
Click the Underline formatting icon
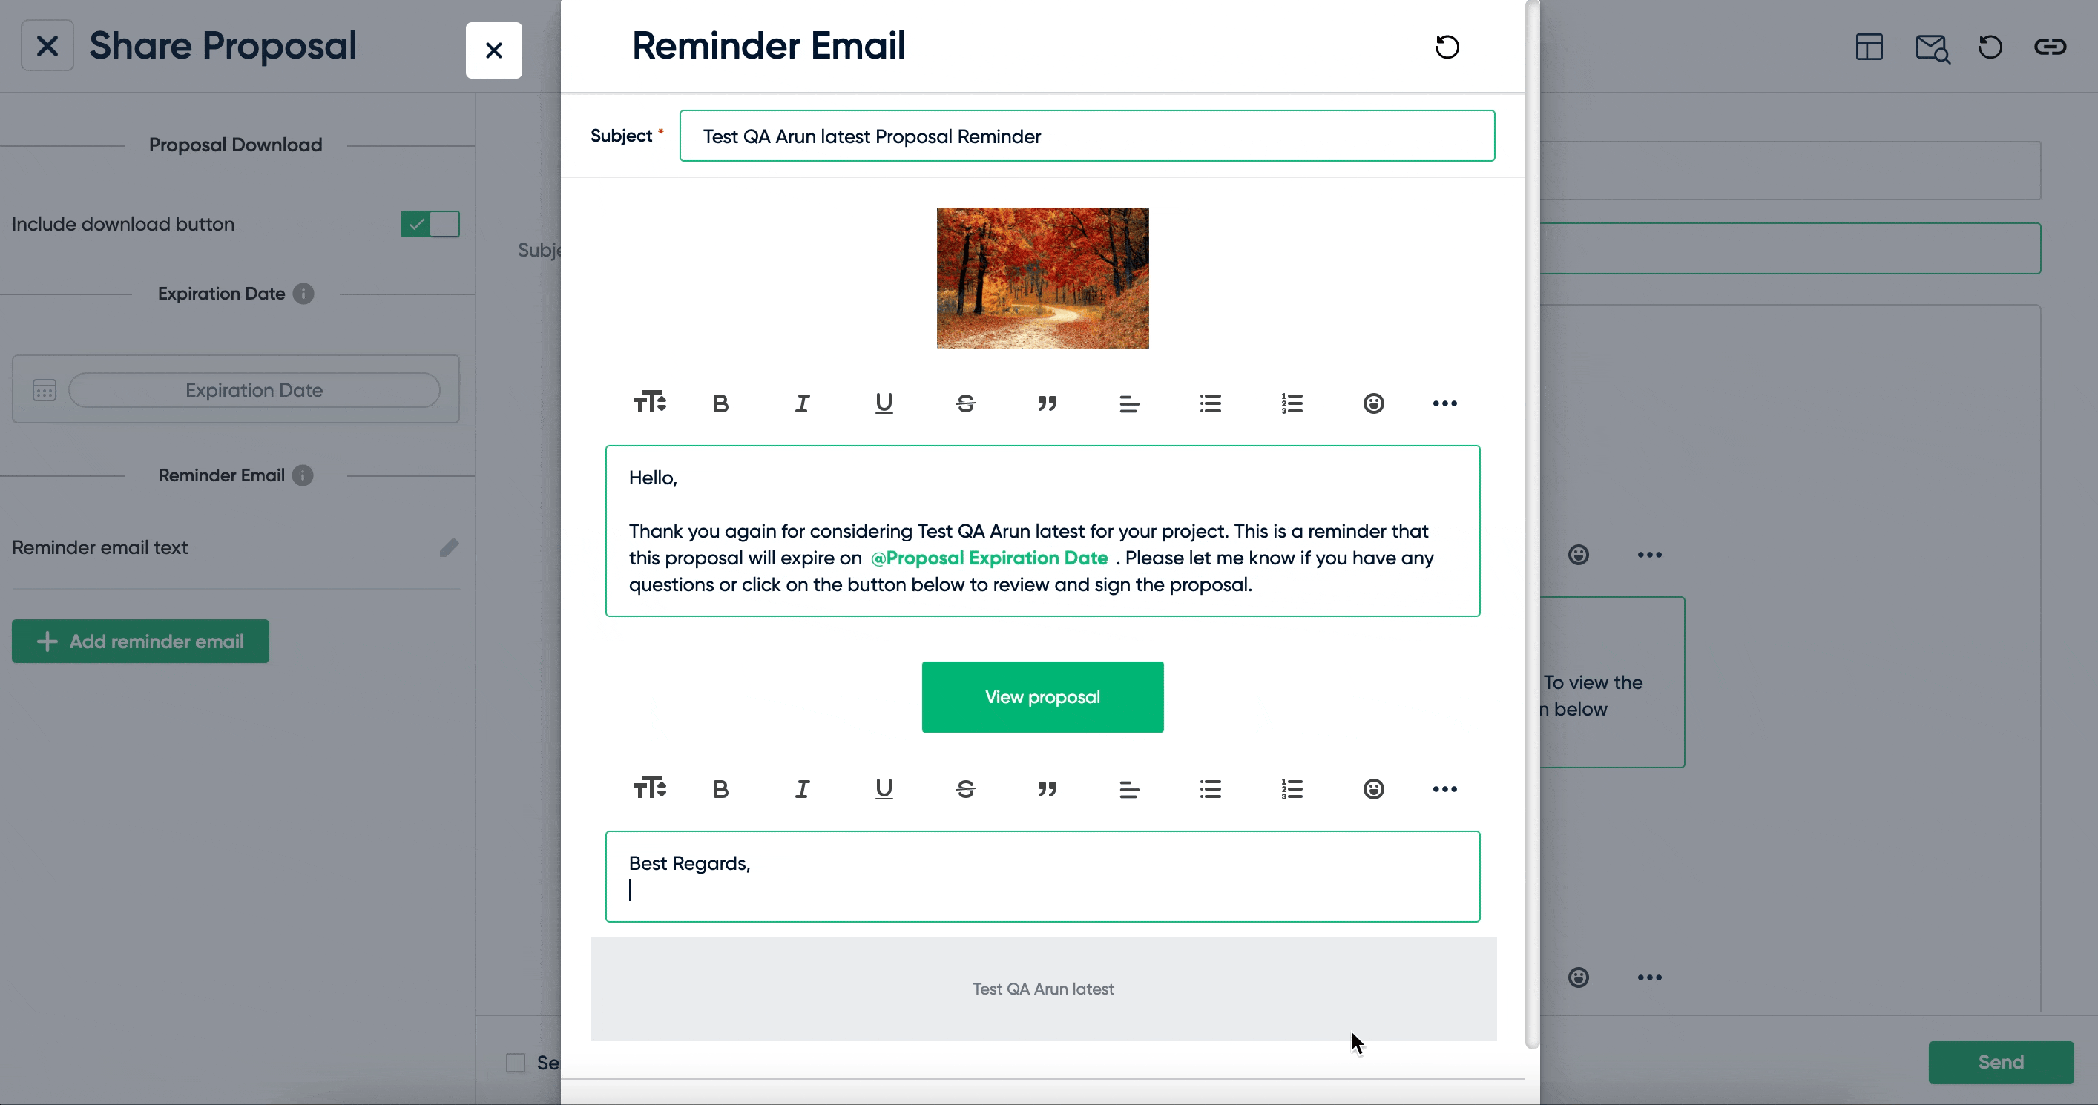coord(884,403)
